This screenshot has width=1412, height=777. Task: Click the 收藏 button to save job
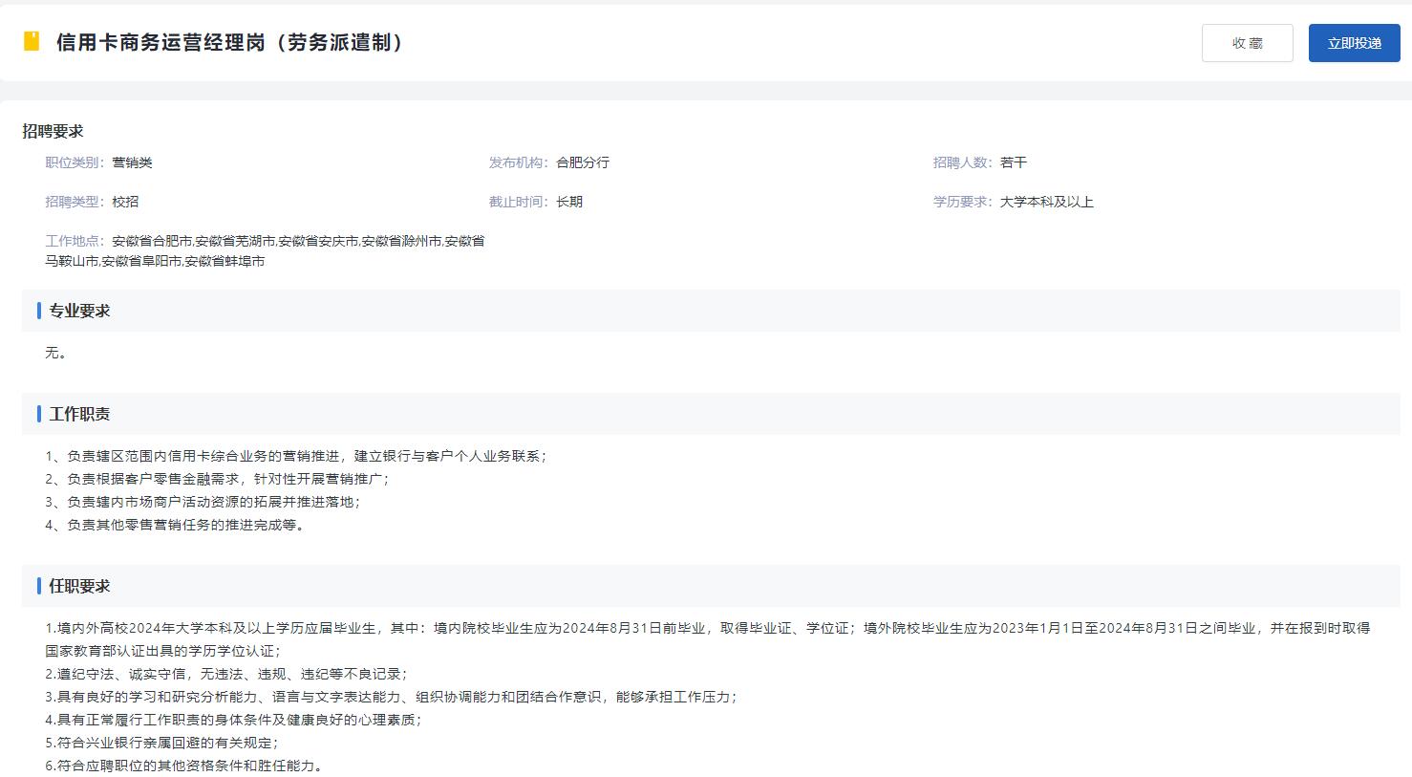click(1247, 43)
